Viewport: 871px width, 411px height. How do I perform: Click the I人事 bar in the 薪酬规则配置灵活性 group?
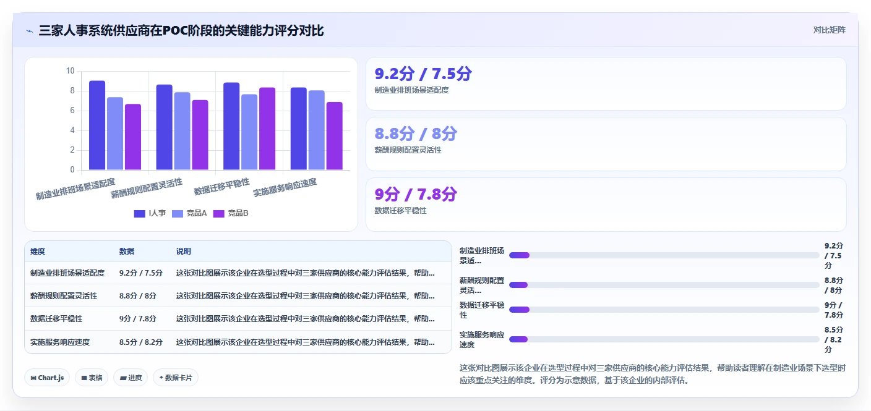click(164, 127)
